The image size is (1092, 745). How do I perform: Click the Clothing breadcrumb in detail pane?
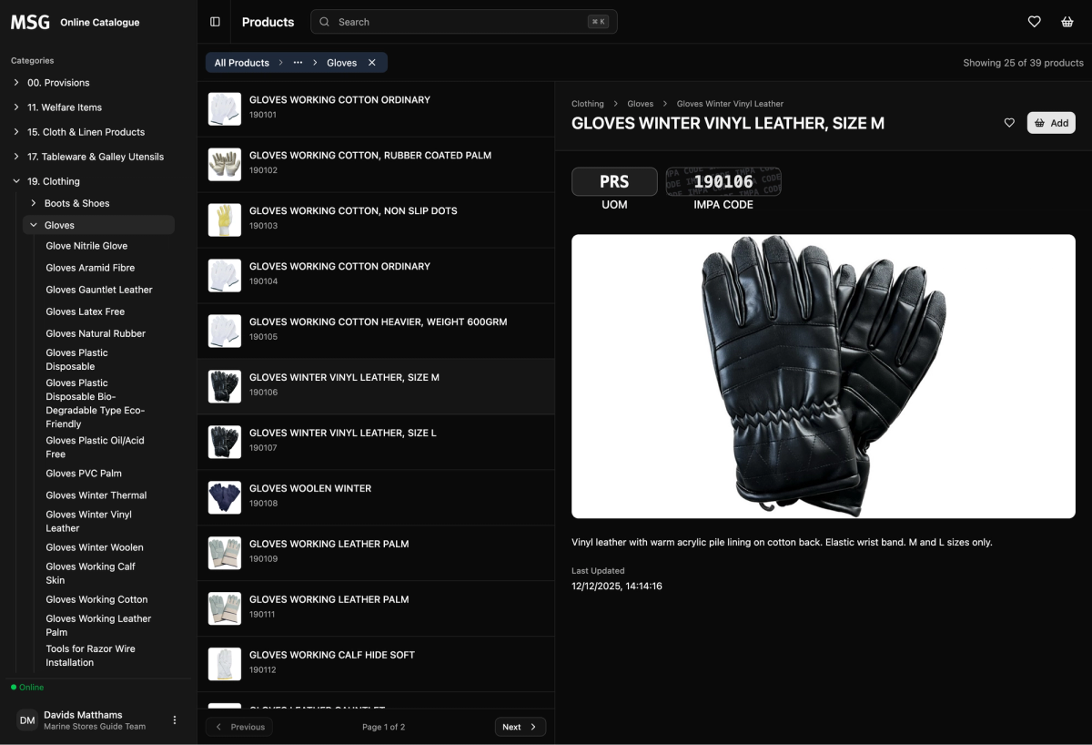tap(588, 104)
